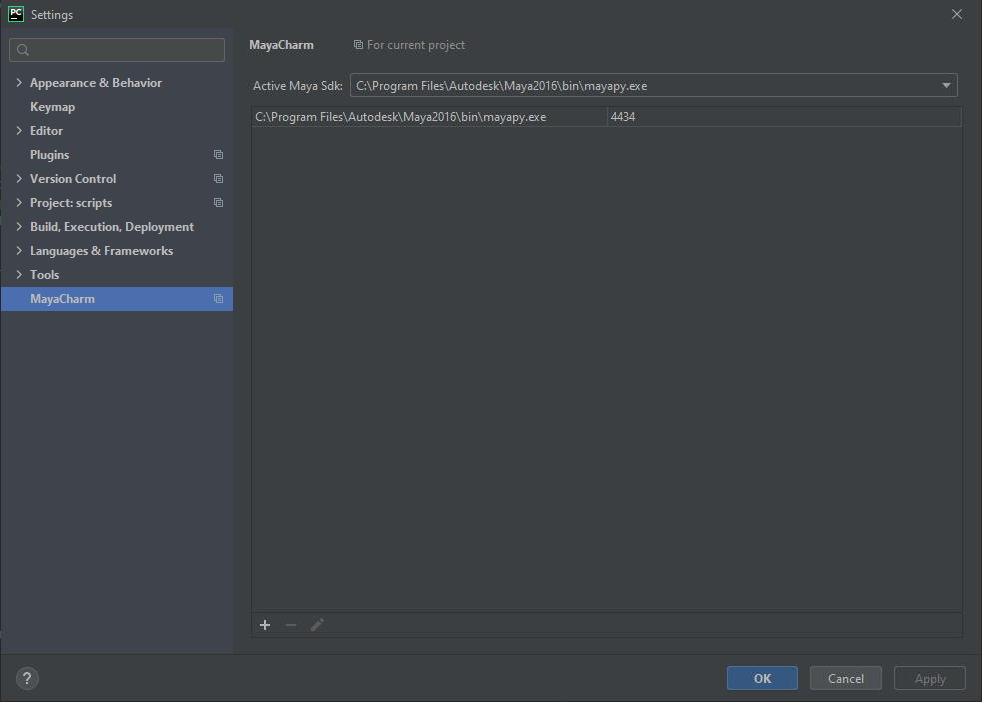Click the Active Maya Sdk path combo box

pos(654,85)
